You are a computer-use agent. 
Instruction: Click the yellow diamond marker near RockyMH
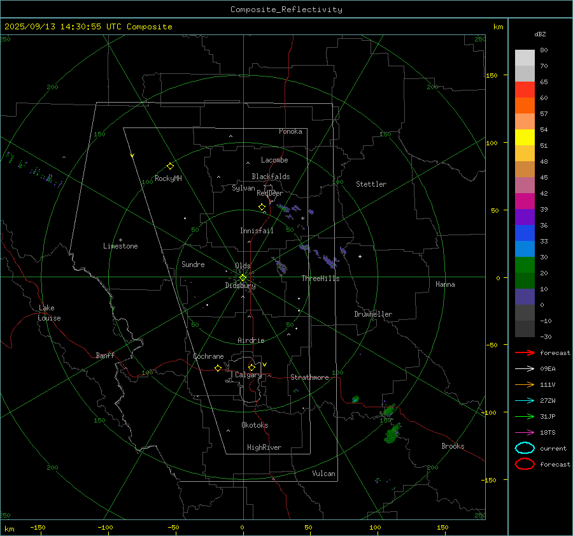pos(170,166)
